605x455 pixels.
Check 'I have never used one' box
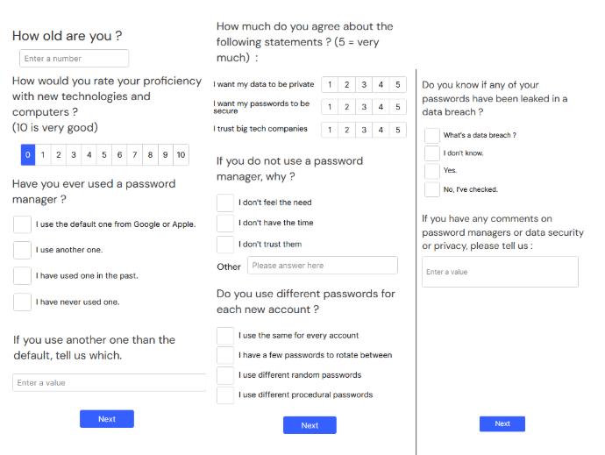click(x=23, y=302)
